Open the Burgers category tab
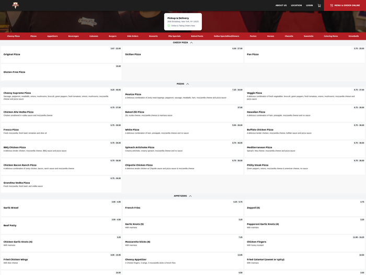366x275 pixels. pos(112,36)
